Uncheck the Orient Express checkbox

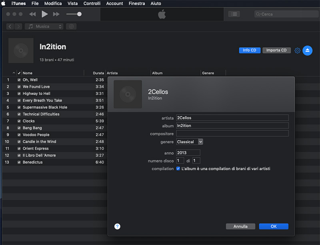coord(19,149)
